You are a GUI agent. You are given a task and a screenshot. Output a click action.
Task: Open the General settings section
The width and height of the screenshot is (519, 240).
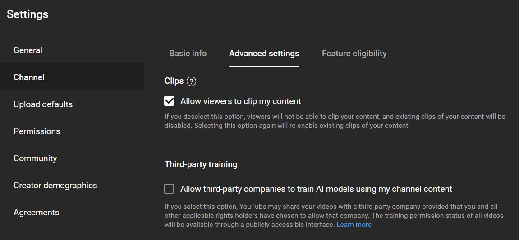[28, 50]
